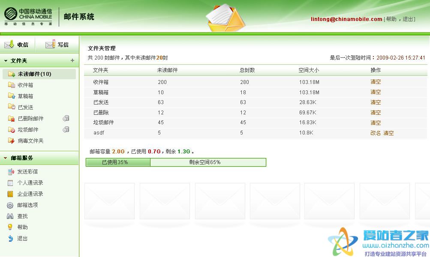Empty 已删除邮件 using its sidebar trash icon
This screenshot has width=430, height=257.
(x=66, y=119)
